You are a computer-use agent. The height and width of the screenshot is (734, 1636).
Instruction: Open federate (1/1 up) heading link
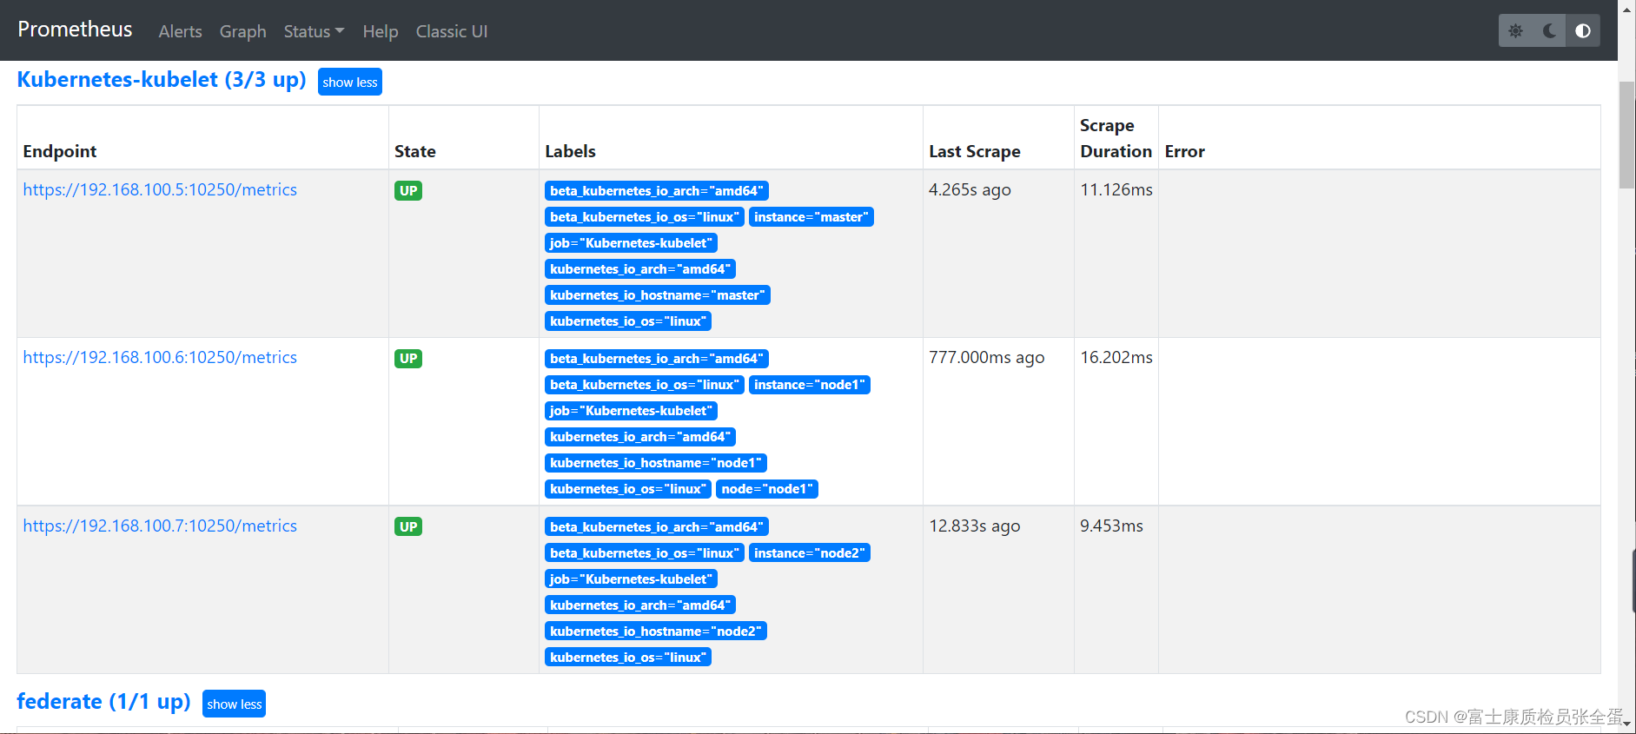[104, 702]
